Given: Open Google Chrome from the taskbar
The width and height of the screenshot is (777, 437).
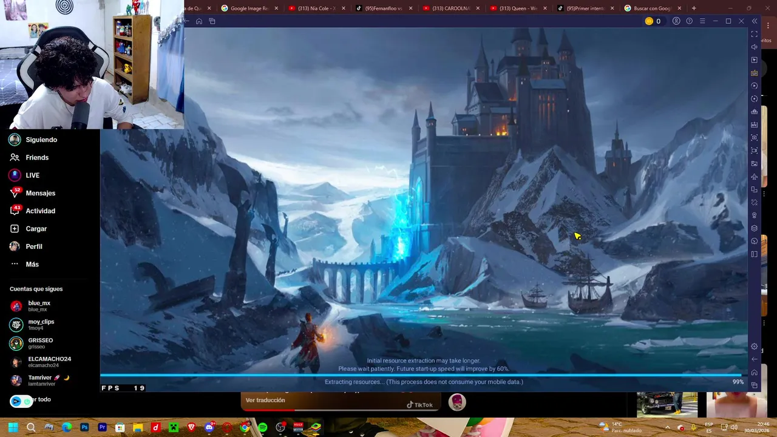Looking at the screenshot, I should point(245,427).
